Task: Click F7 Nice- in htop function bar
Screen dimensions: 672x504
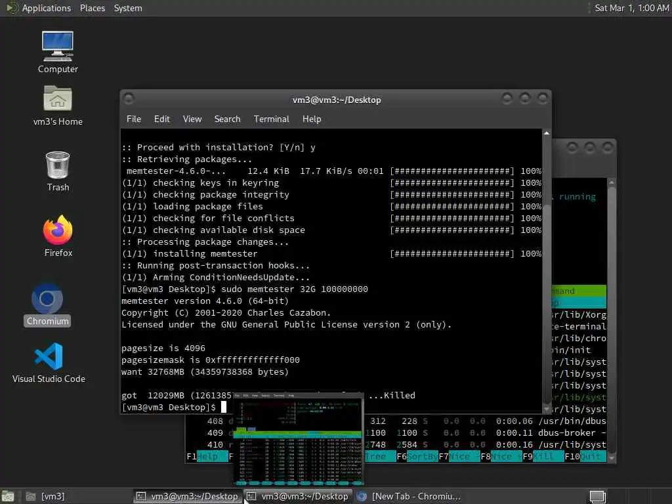Action: tap(459, 457)
